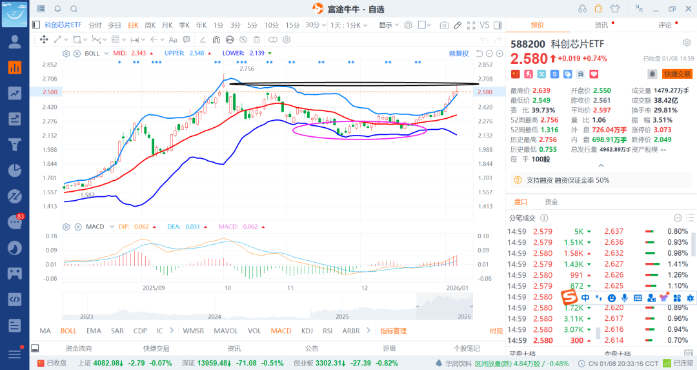
Task: Click the price alert bell icon
Action: (652, 74)
